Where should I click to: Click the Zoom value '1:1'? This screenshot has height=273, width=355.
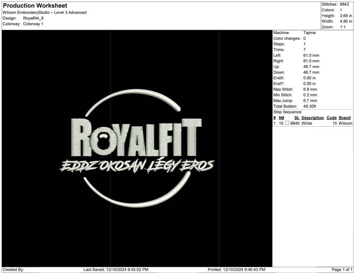click(x=343, y=27)
